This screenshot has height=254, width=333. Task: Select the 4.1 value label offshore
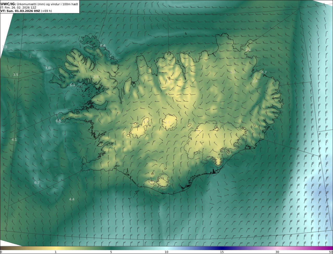pos(14,140)
